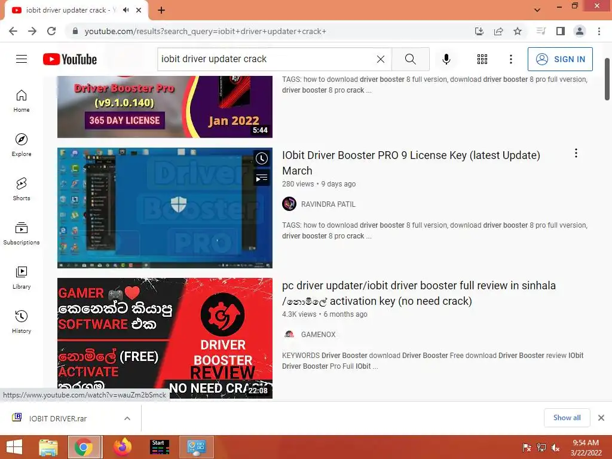The width and height of the screenshot is (612, 459).
Task: Switch to Chrome on the taskbar
Action: [x=85, y=447]
